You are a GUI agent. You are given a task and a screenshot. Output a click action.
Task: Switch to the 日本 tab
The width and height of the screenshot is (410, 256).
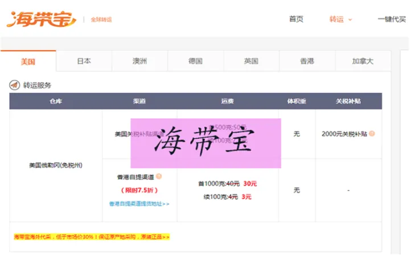(x=84, y=61)
